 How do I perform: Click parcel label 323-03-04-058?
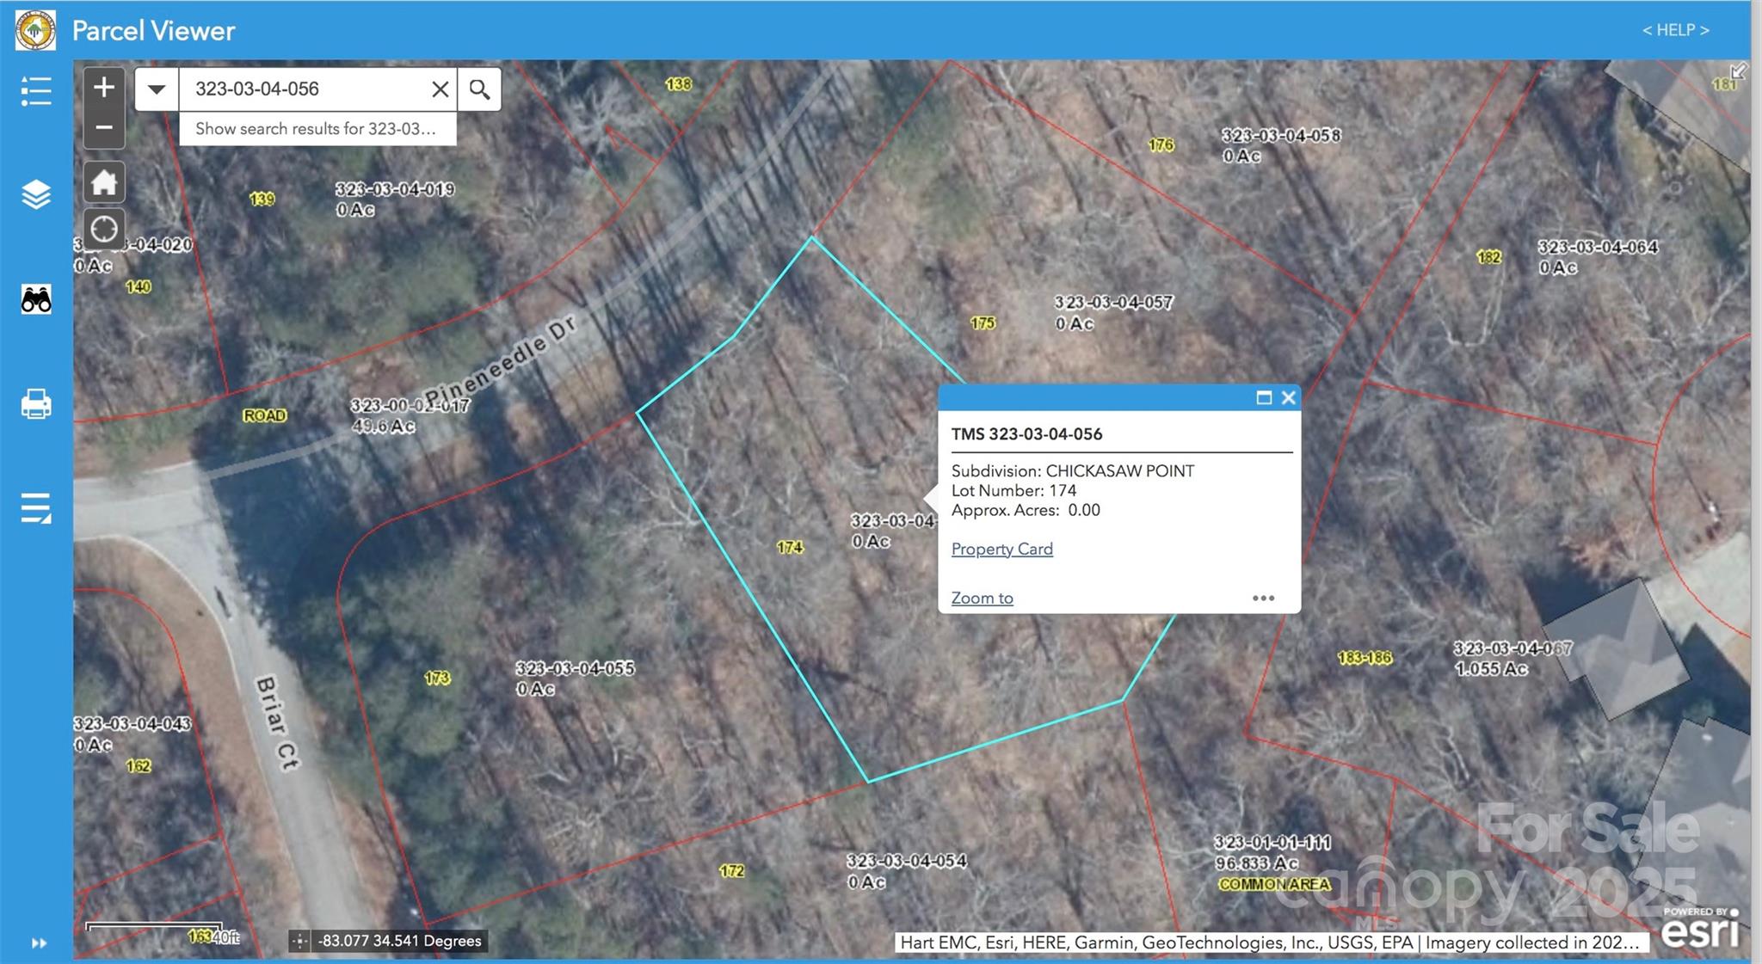pos(1281,135)
